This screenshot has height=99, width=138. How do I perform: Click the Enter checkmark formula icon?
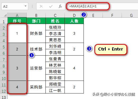pyautogui.click(x=51, y=6)
